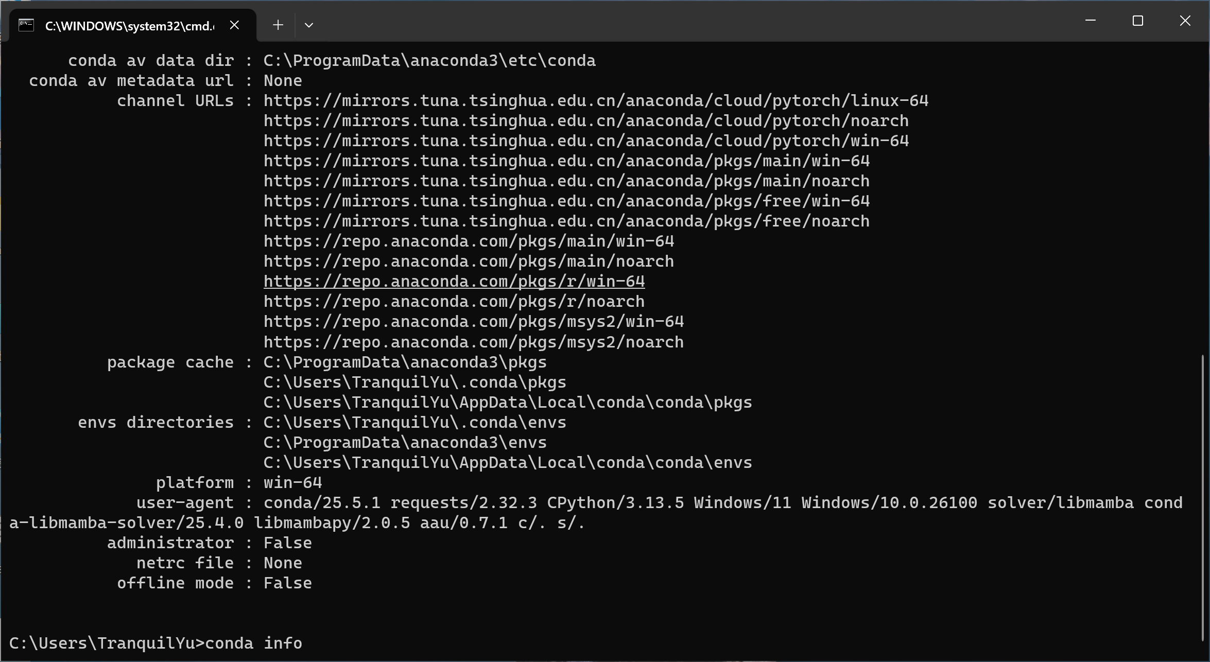Click the user-agent conda/25.5.1 text
Viewport: 1210px width, 662px height.
click(322, 503)
